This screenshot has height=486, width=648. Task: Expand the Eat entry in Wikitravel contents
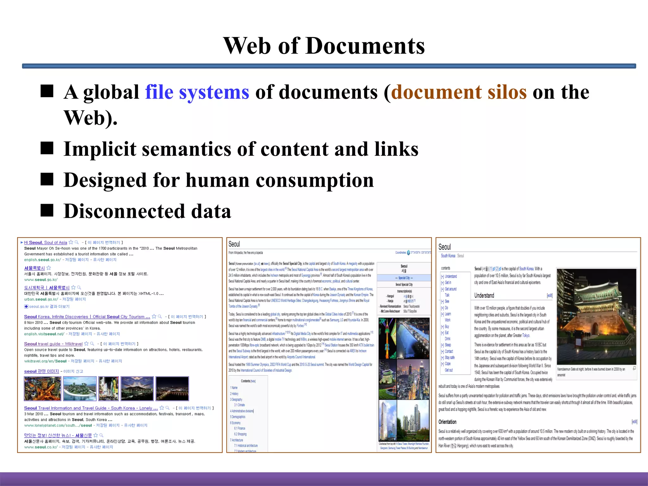point(442,333)
